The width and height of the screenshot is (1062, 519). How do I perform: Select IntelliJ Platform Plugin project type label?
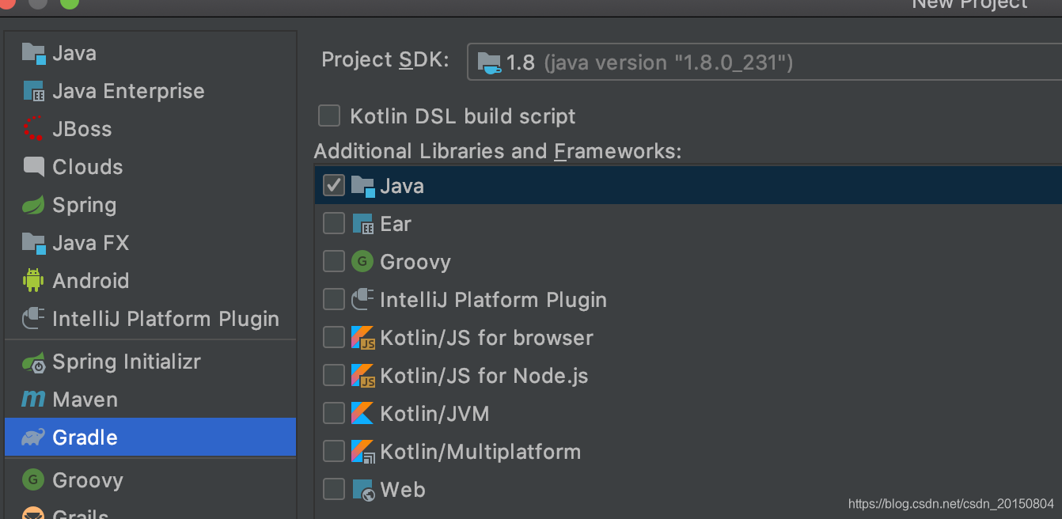(x=165, y=319)
